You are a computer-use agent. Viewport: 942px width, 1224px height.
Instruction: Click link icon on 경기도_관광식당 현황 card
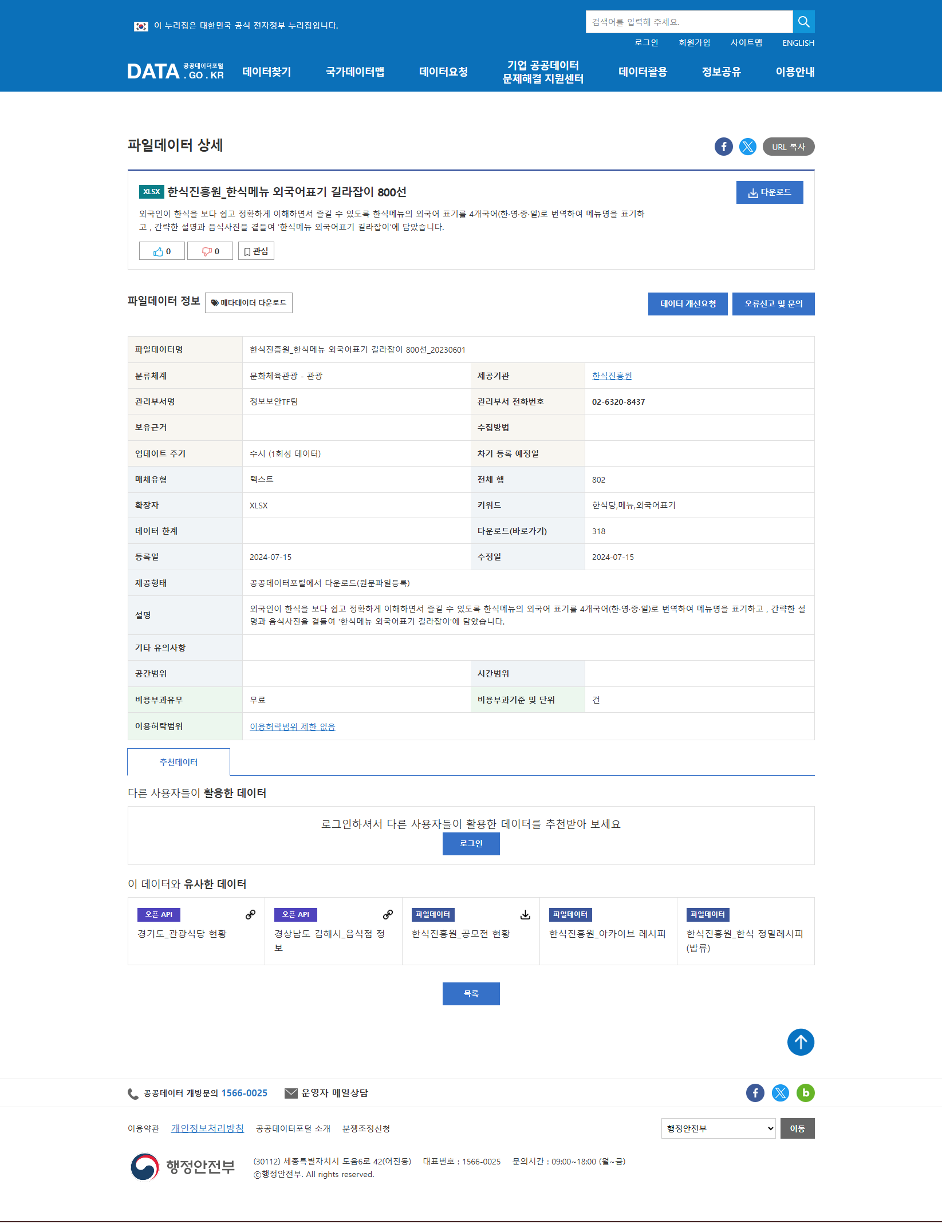click(250, 915)
